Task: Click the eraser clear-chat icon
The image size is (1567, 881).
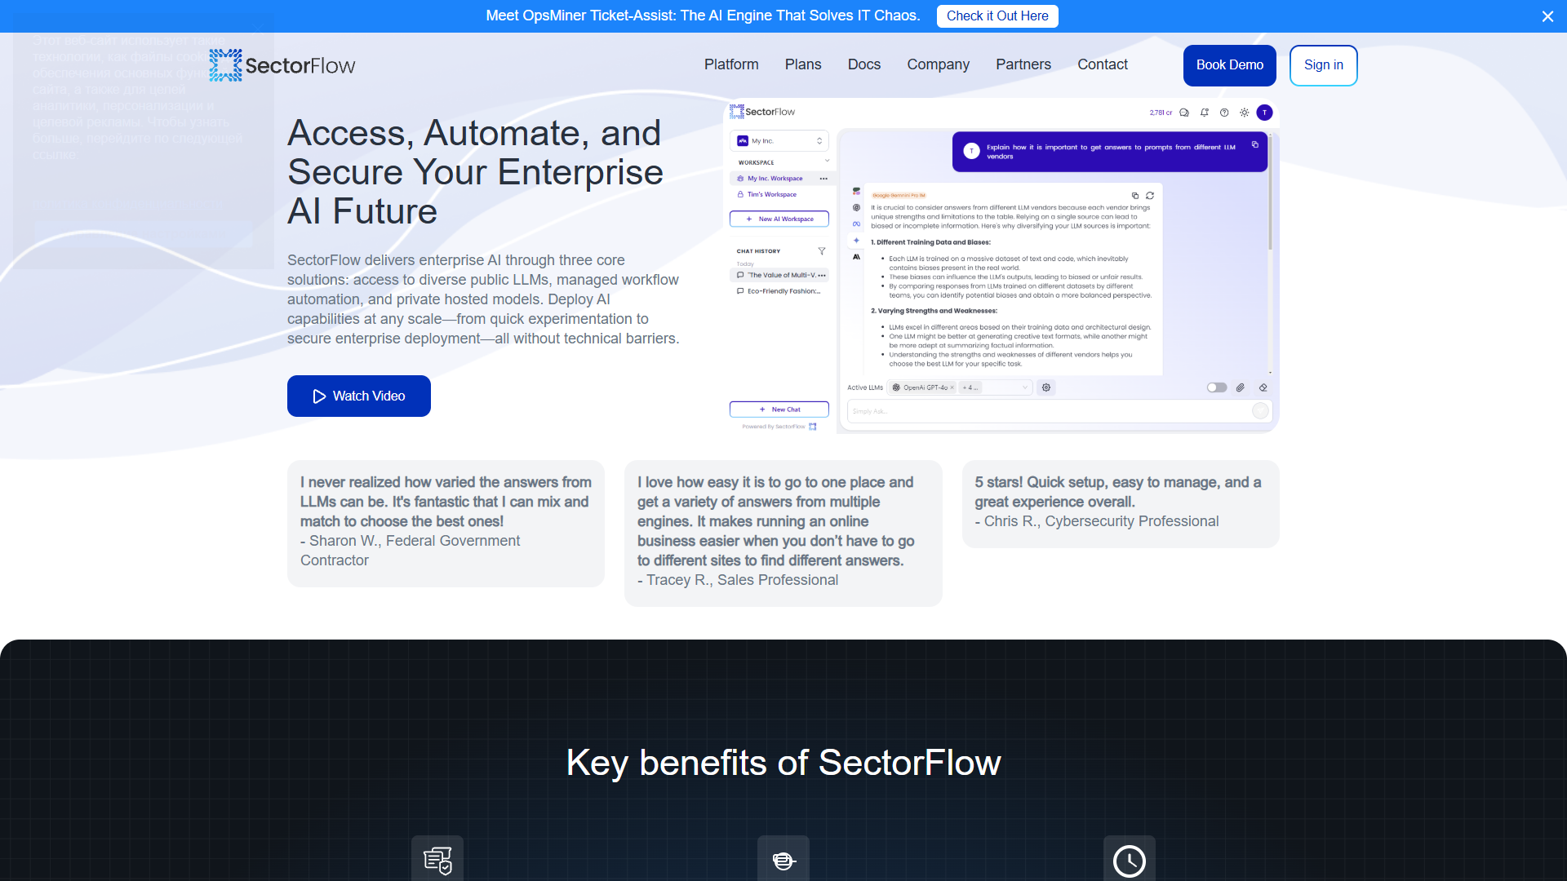Action: coord(1263,387)
